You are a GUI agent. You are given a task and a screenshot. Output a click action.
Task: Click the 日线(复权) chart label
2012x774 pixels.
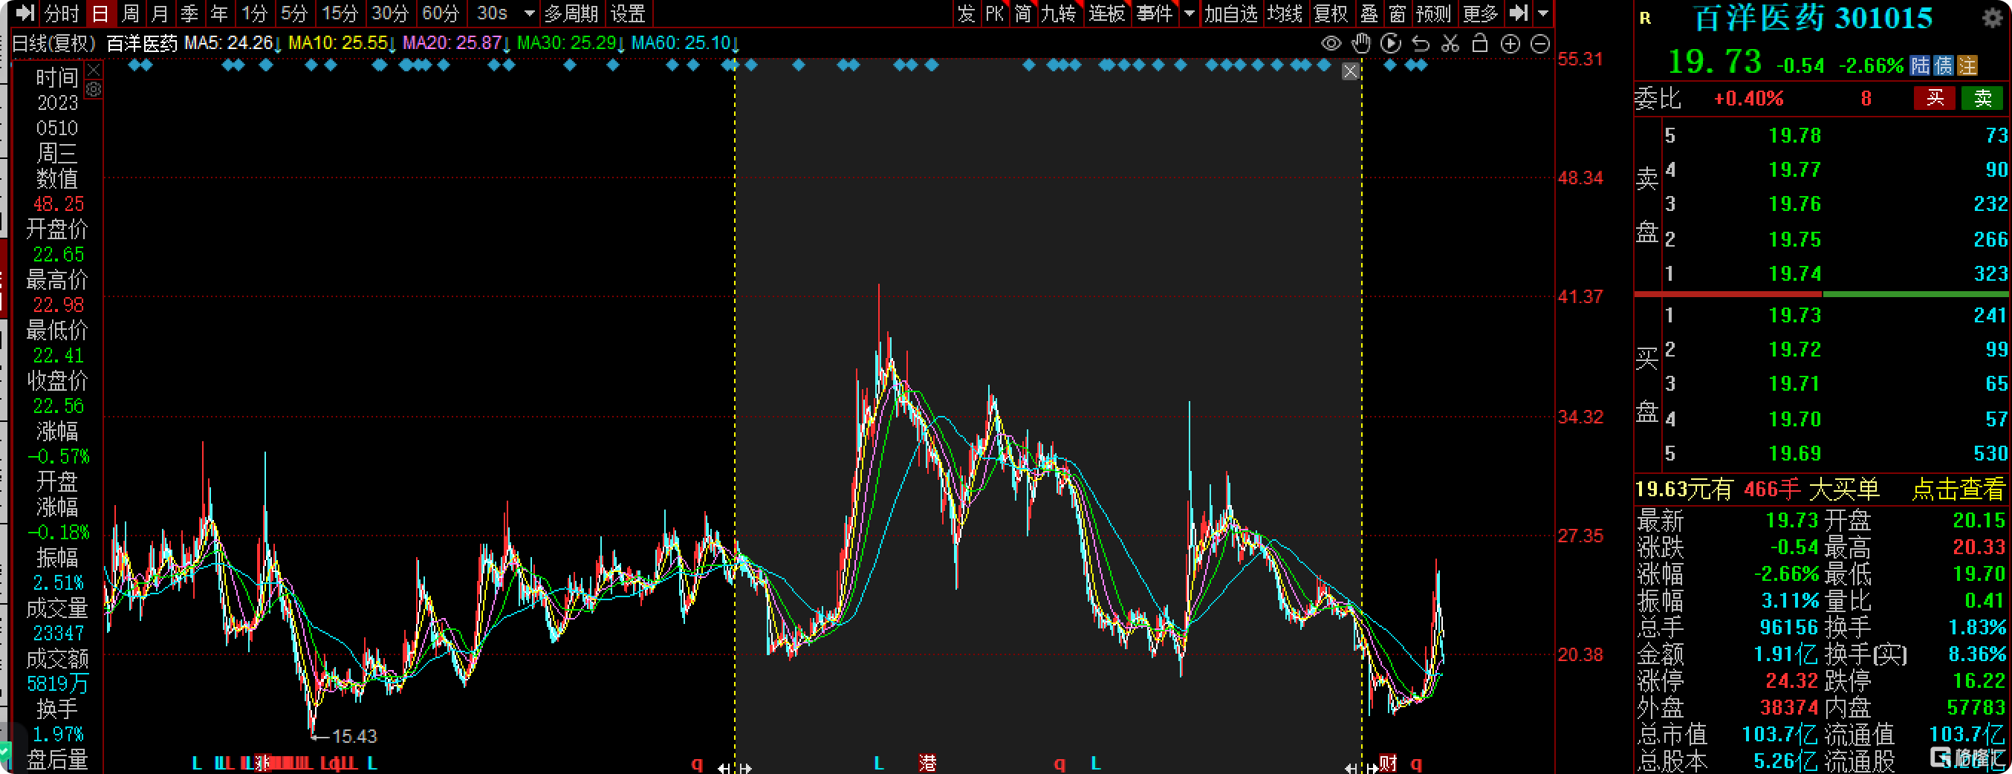pyautogui.click(x=55, y=43)
